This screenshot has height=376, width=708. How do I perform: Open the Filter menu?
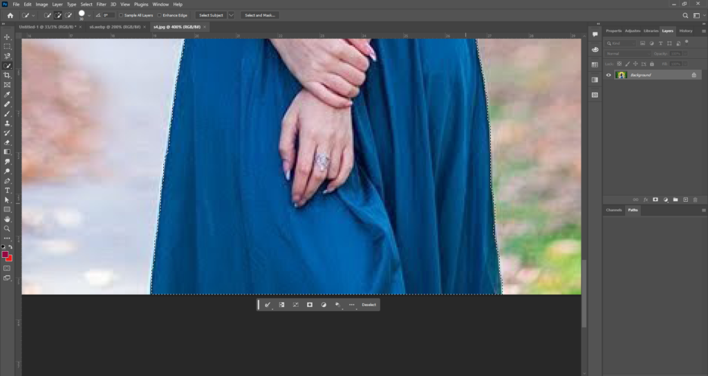point(102,4)
